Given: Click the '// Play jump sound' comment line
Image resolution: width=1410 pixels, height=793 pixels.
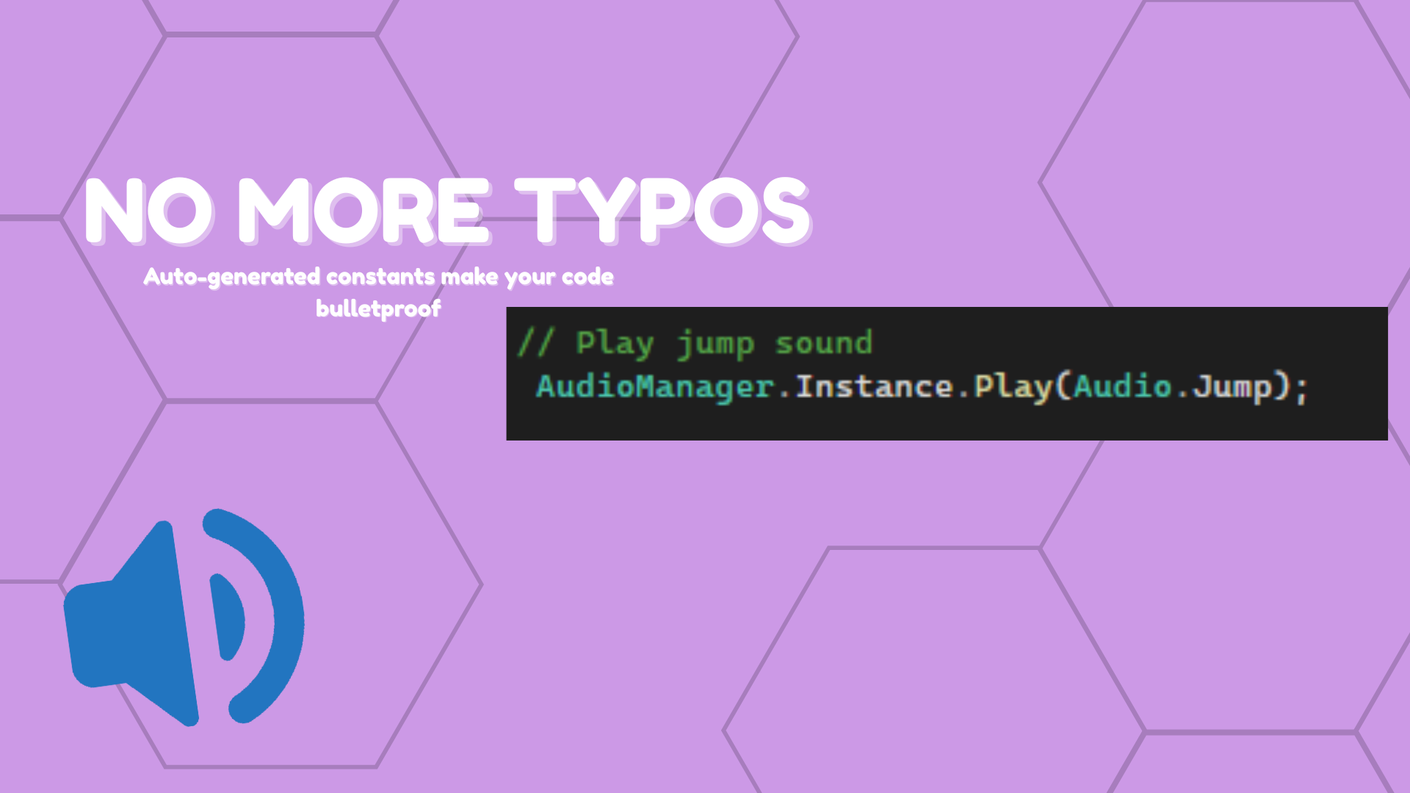Looking at the screenshot, I should coord(695,343).
